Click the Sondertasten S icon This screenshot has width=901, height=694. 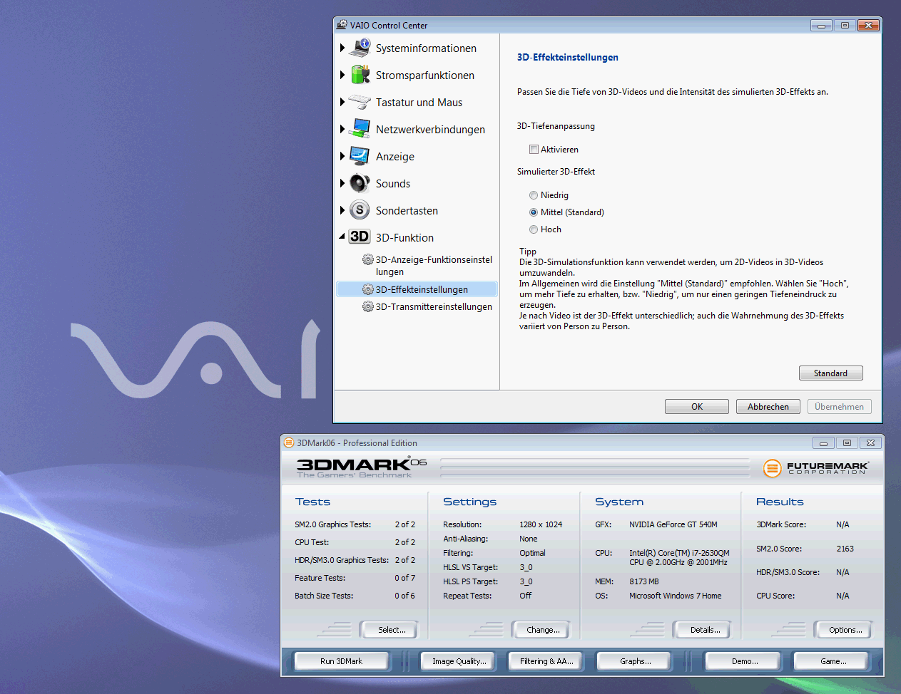(360, 210)
